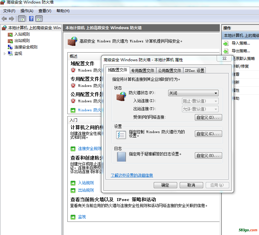The image size is (259, 235).
Task: Toggle the show/hide console tree toolbar icon
Action: point(22,19)
